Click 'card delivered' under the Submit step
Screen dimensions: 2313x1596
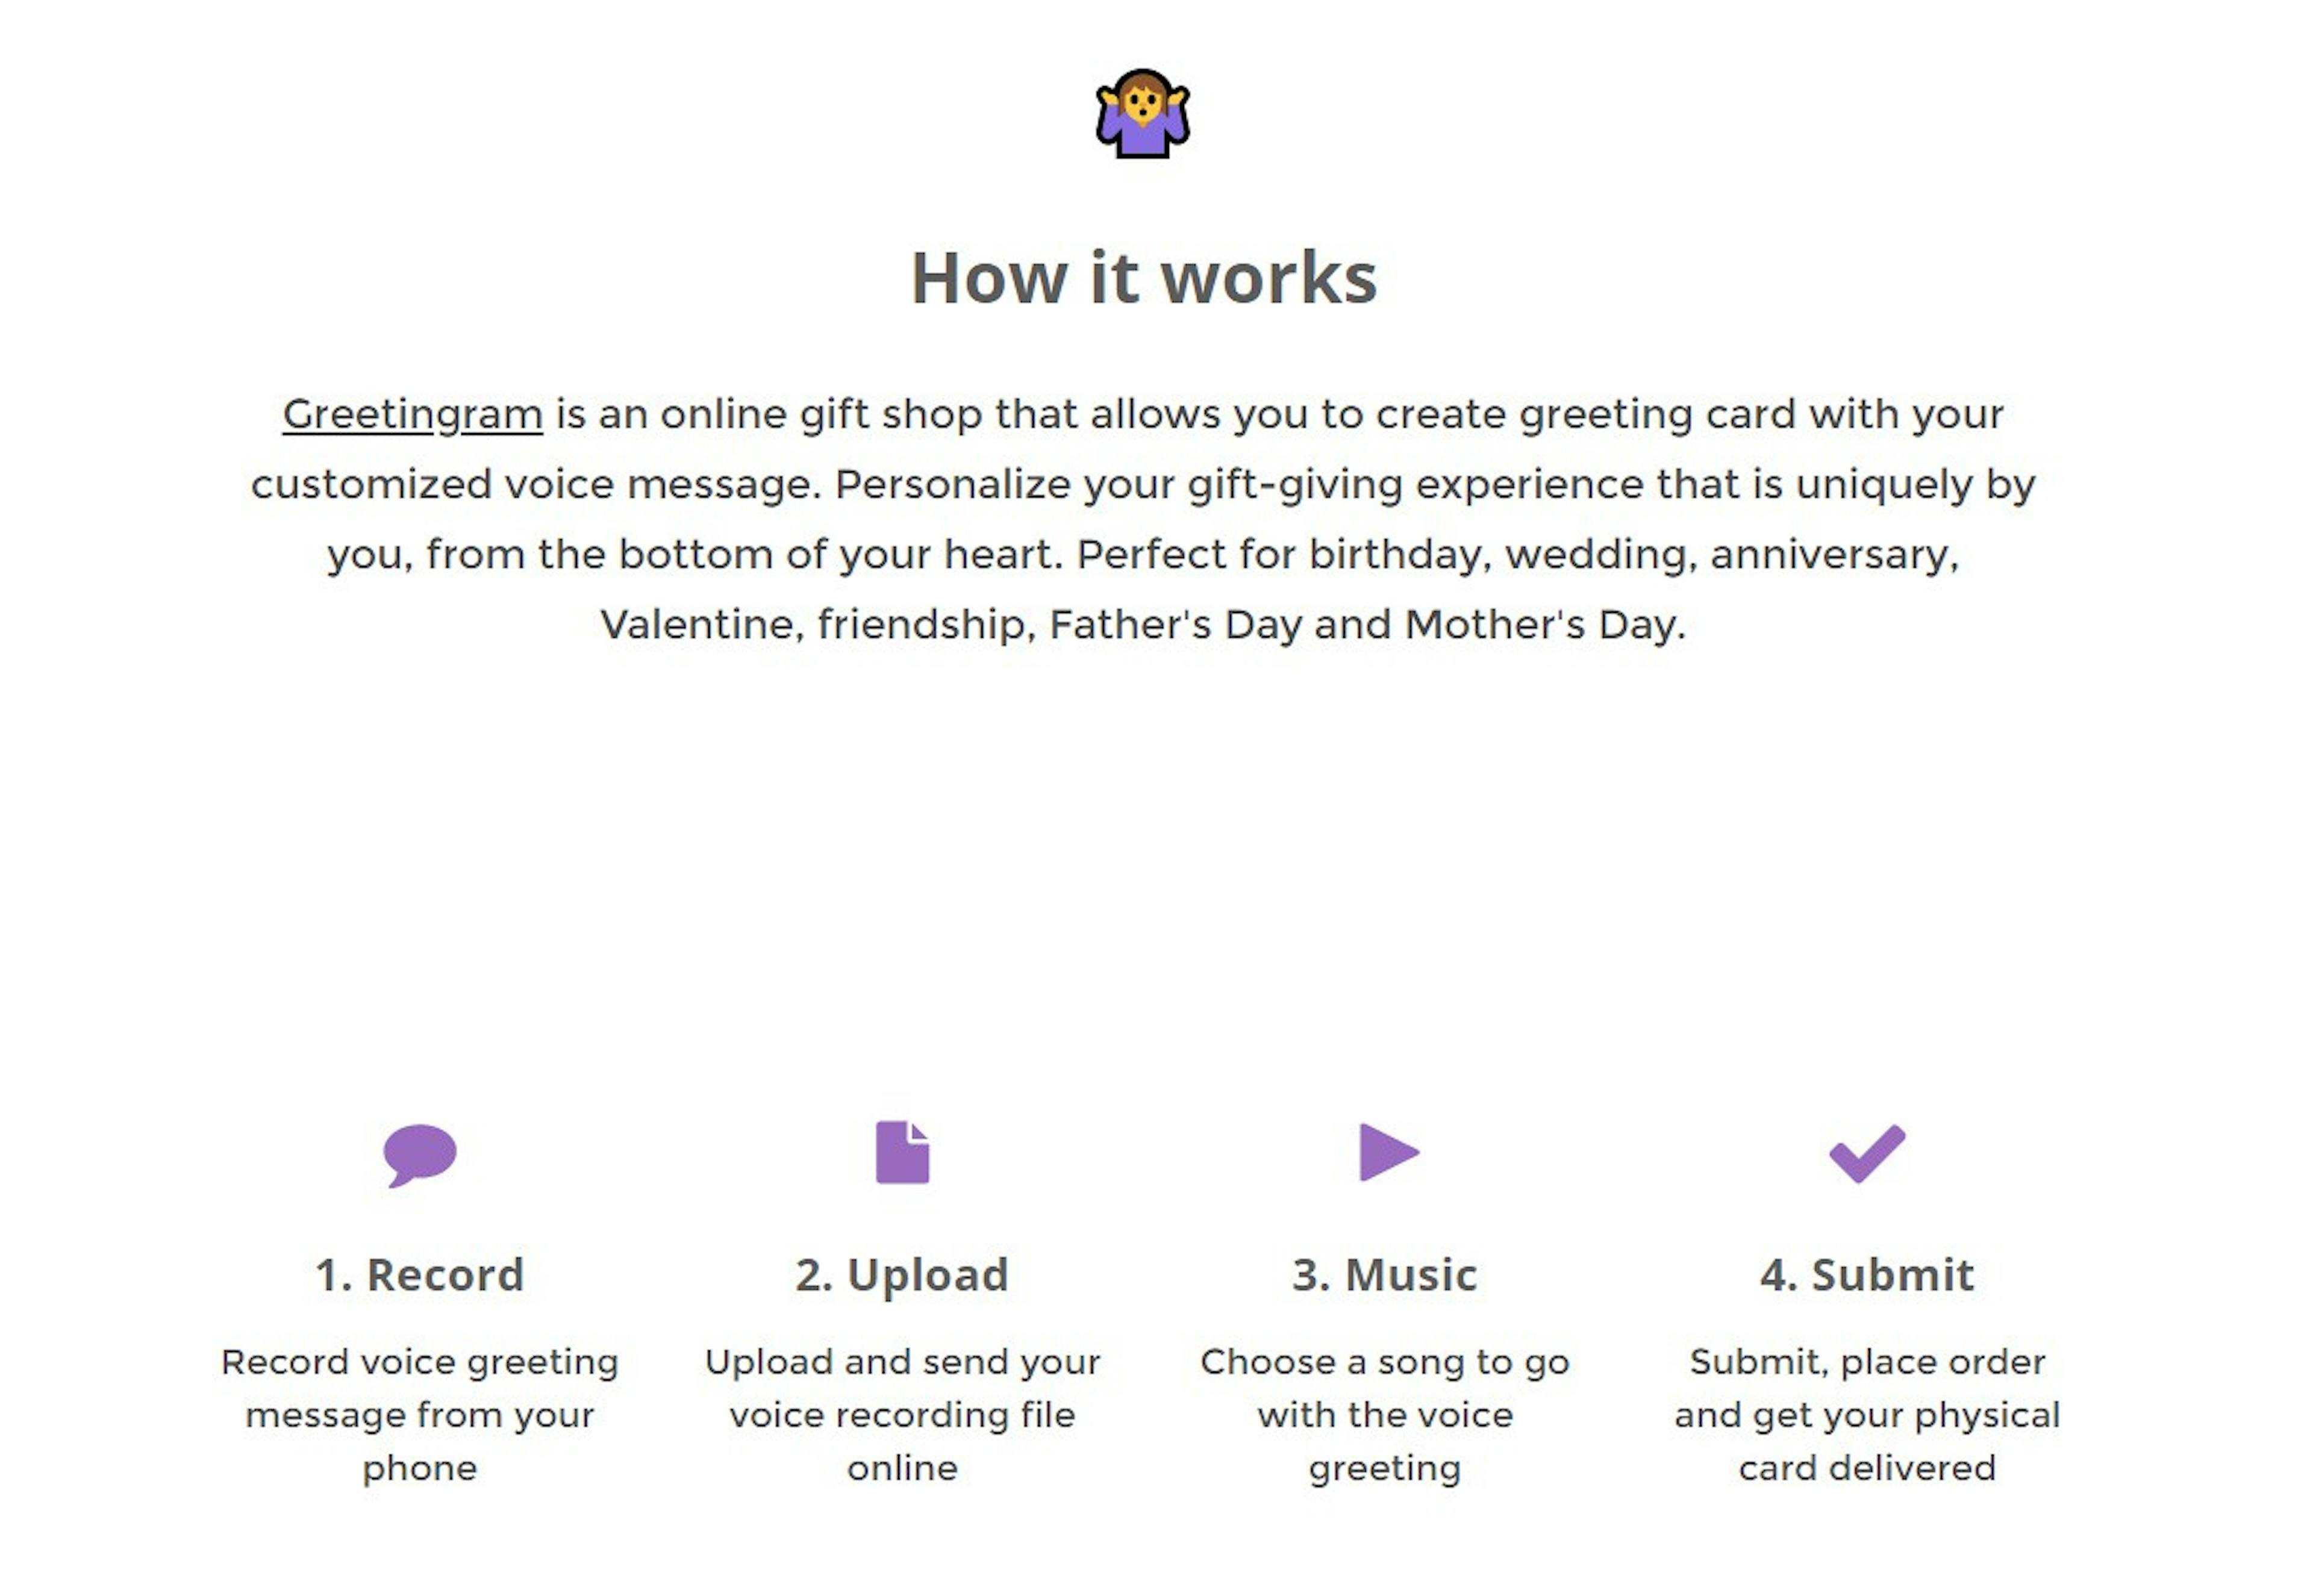tap(1867, 1468)
